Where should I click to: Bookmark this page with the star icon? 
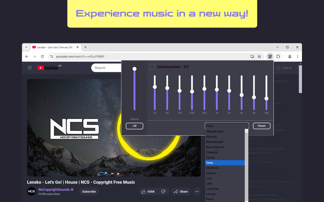[259, 56]
